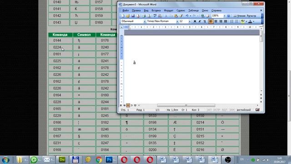Undo the last action in Word

point(187,16)
